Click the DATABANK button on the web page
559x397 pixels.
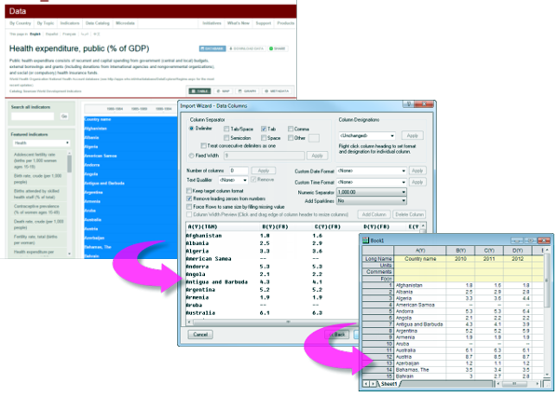pos(211,48)
